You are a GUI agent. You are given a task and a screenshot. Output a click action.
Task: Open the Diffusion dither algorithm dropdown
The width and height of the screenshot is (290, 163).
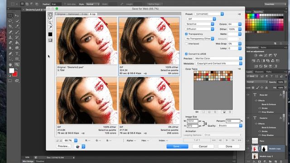tap(199, 29)
